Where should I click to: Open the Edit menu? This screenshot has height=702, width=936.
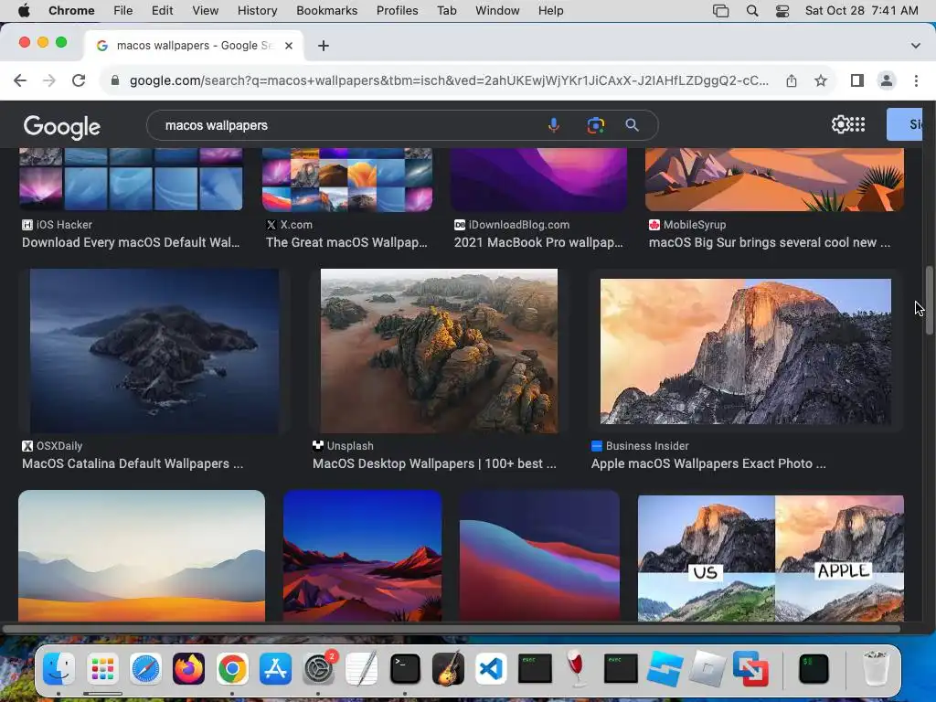pos(163,11)
